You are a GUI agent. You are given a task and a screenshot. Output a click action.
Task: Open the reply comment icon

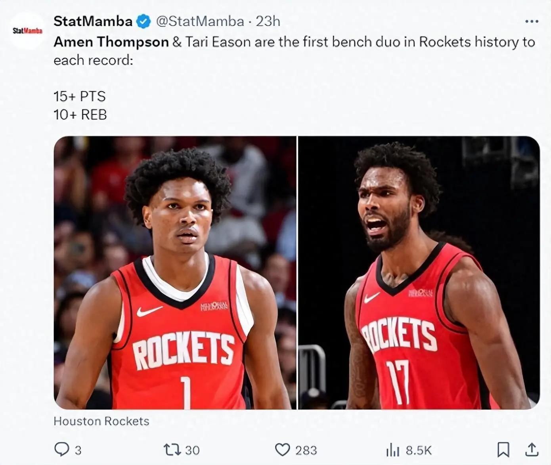61,449
